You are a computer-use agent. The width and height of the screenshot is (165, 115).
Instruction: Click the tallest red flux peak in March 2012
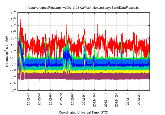(x=20, y=22)
